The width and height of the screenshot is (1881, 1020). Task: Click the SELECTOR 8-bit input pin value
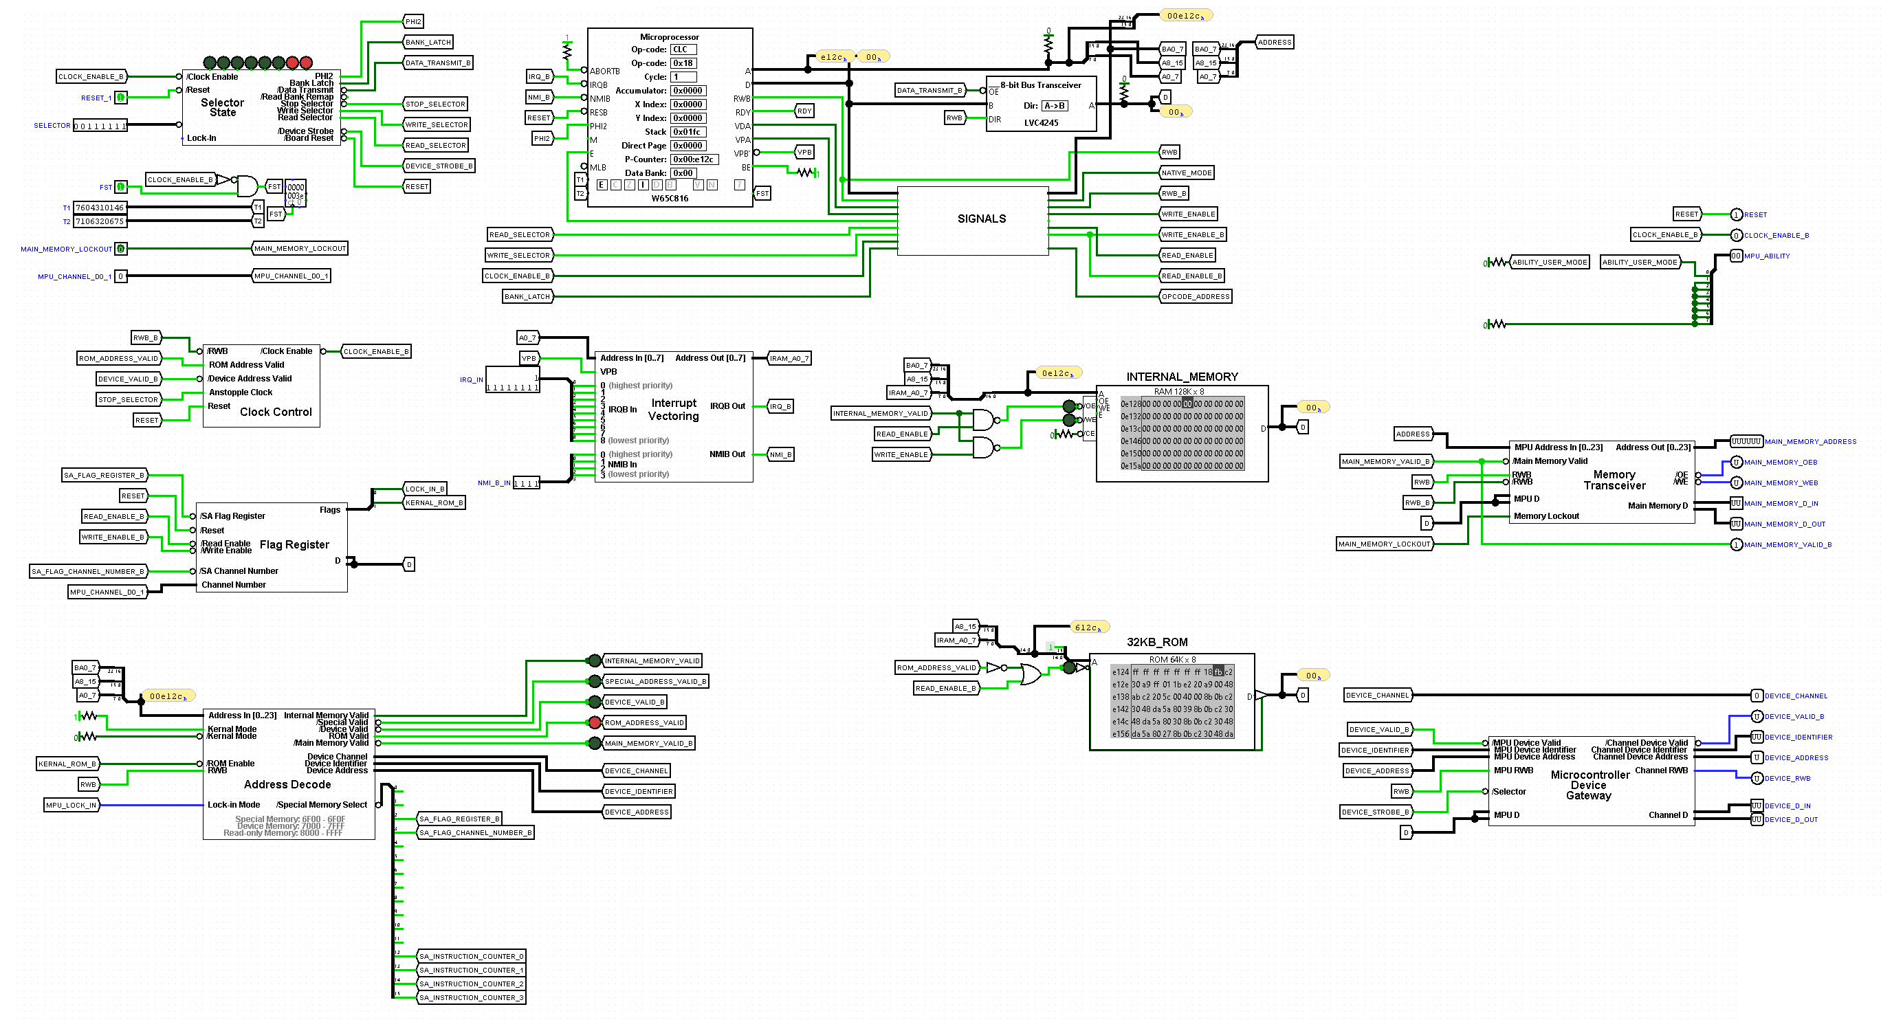pos(100,126)
